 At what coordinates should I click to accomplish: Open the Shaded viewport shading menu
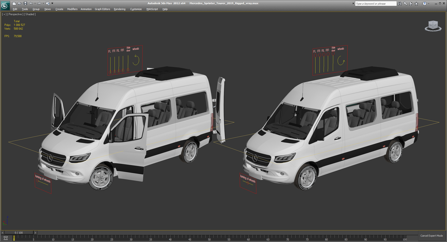30,14
